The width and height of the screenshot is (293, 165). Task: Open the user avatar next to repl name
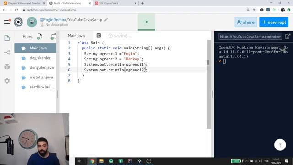coord(32,22)
